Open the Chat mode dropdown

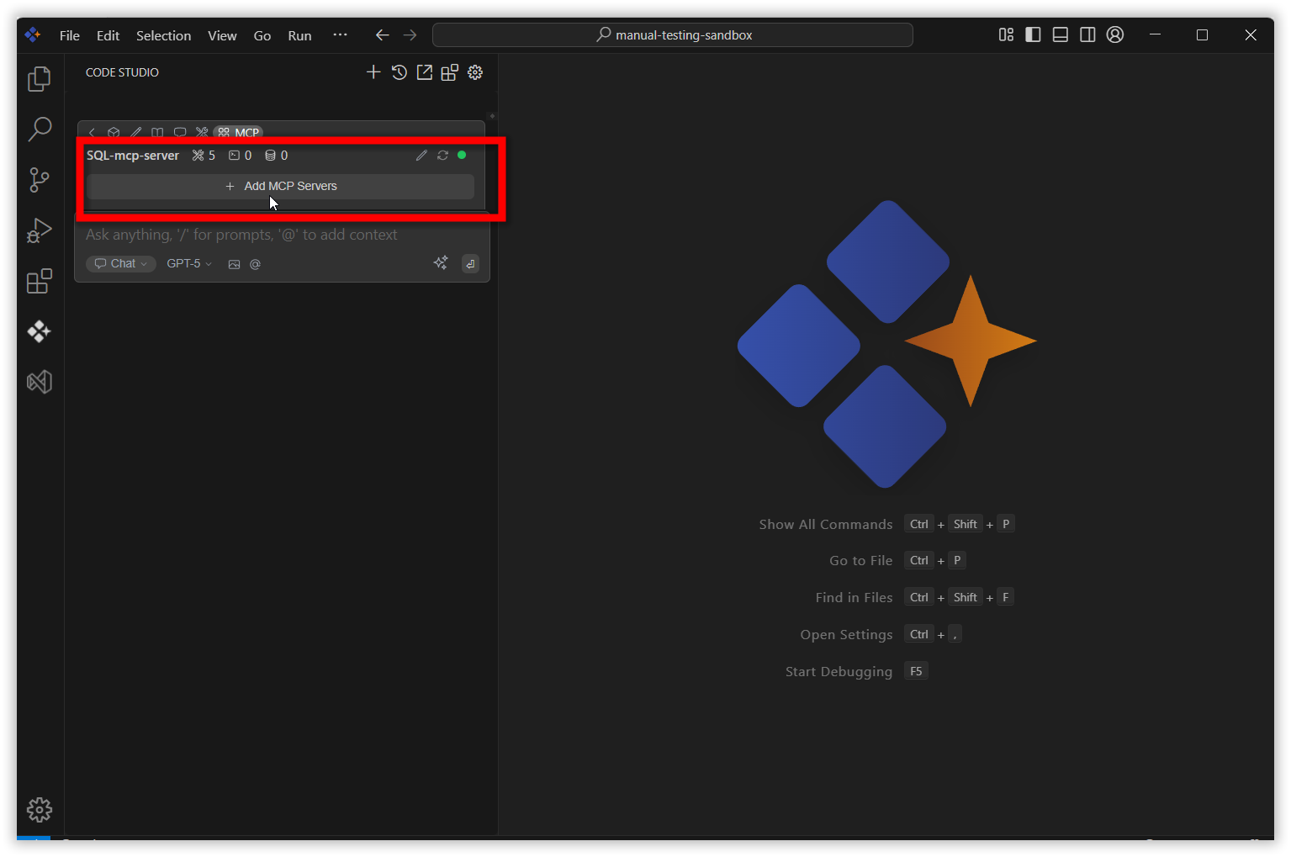(121, 263)
